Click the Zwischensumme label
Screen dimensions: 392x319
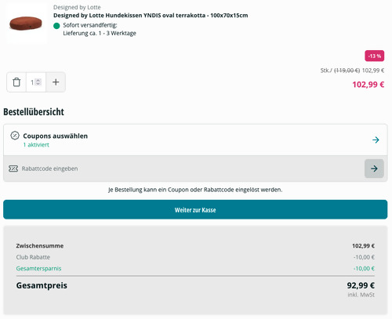40,246
